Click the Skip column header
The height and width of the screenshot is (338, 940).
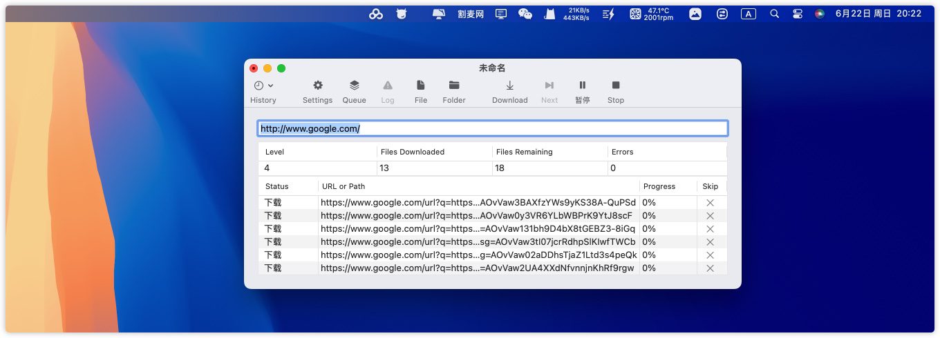coord(711,186)
